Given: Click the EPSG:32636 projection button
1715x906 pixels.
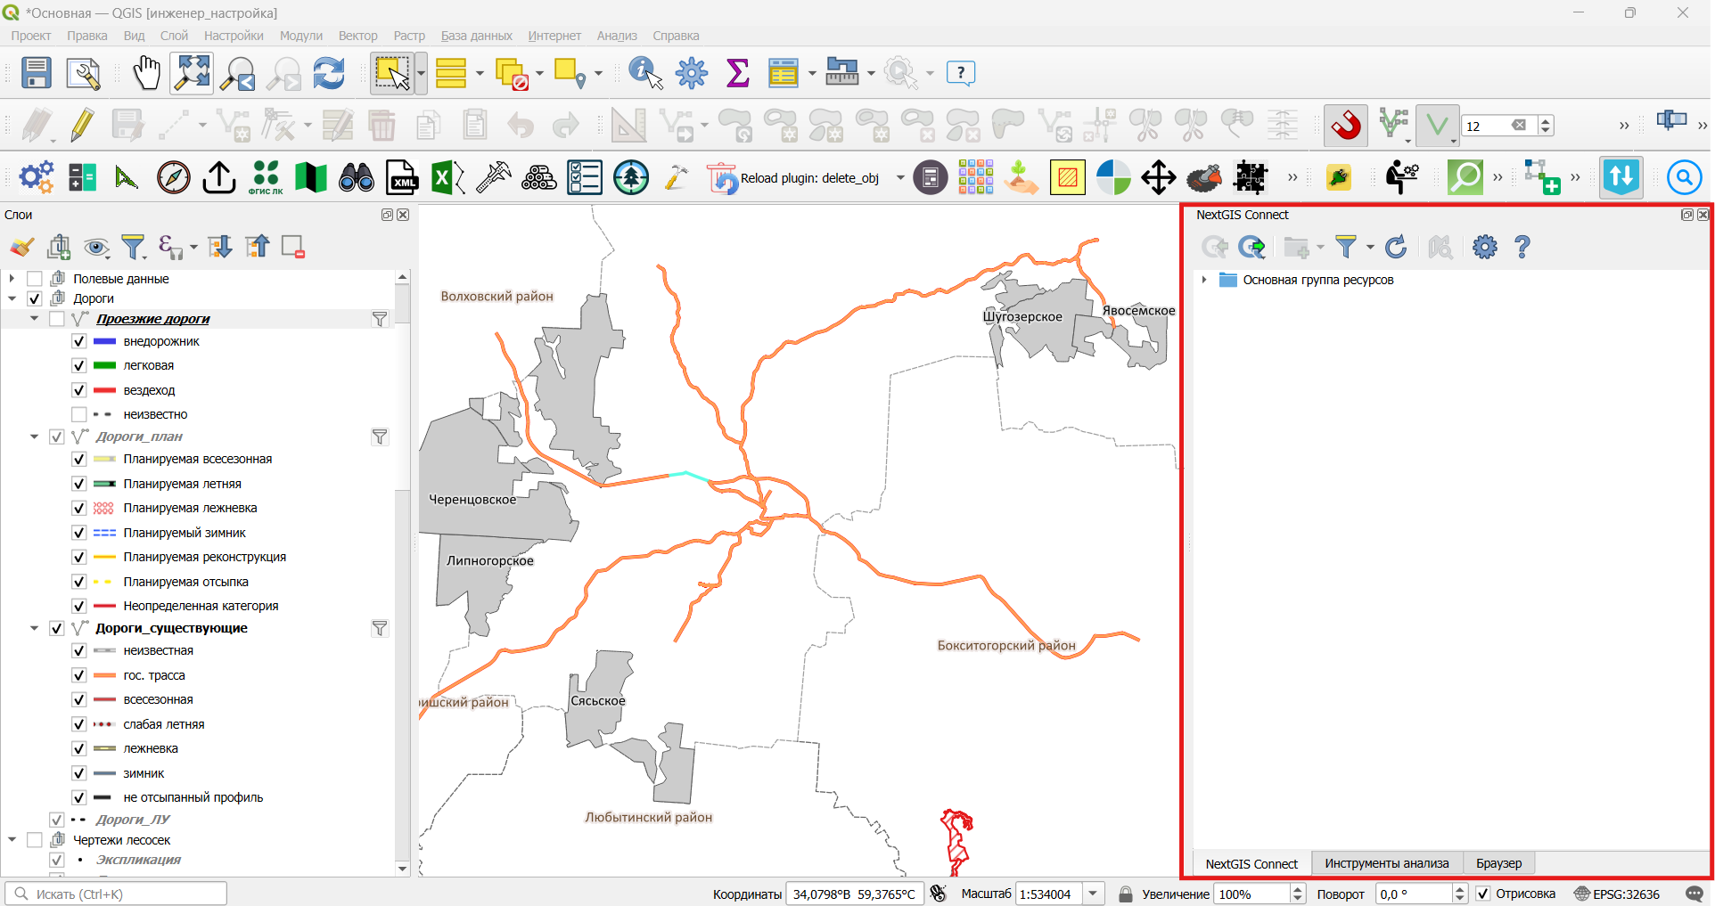Looking at the screenshot, I should click(x=1617, y=894).
